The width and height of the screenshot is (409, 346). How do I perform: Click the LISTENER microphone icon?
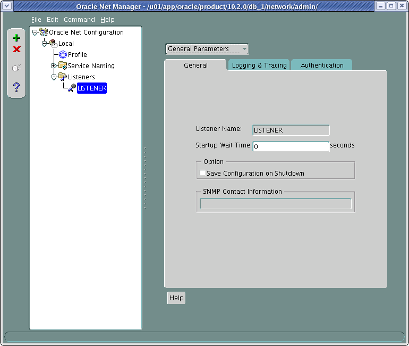click(72, 88)
